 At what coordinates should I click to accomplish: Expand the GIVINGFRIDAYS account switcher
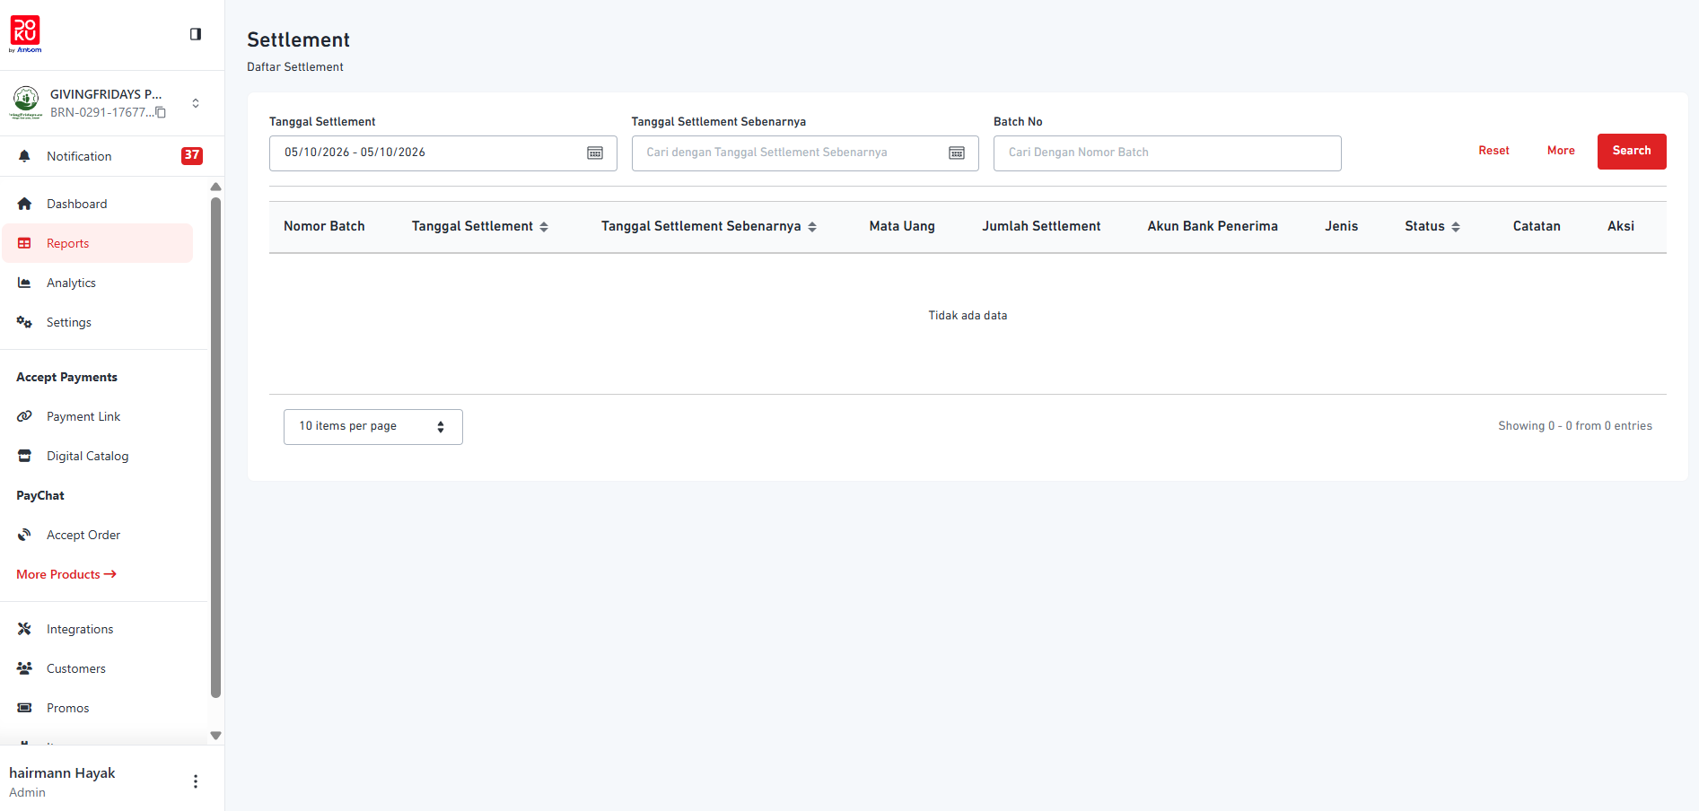(196, 103)
